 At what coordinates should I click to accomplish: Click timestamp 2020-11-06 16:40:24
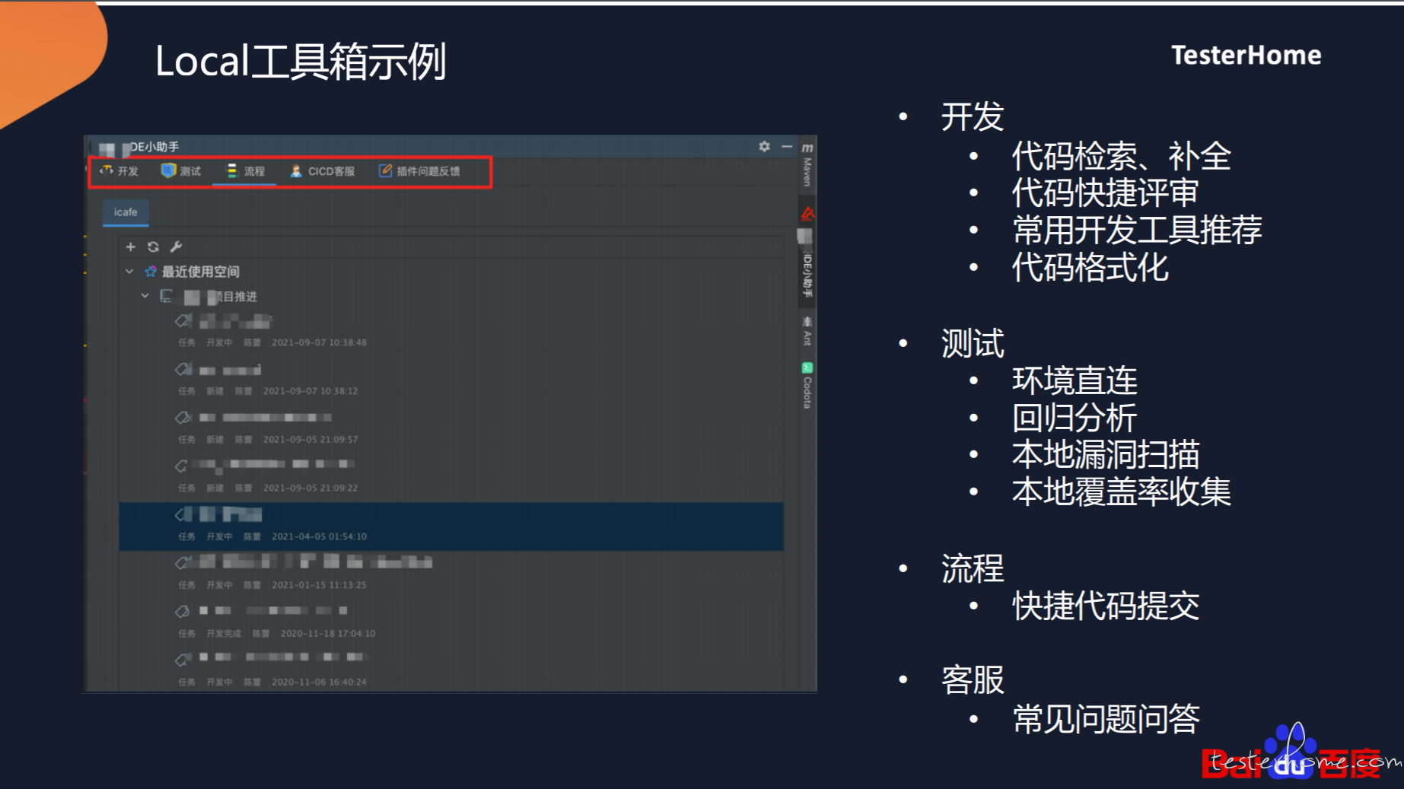click(x=319, y=682)
